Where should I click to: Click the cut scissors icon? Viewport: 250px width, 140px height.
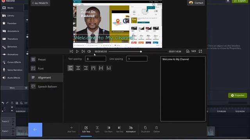pos(12,103)
